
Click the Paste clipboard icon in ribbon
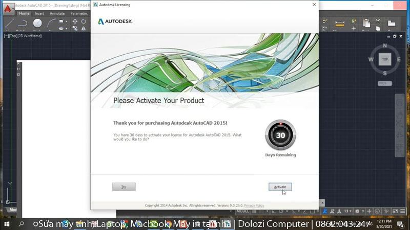[366, 24]
